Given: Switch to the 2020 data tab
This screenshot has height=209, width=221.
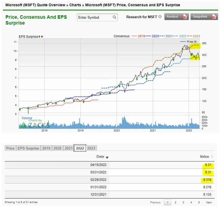Looking at the screenshot, I should click(x=58, y=148).
